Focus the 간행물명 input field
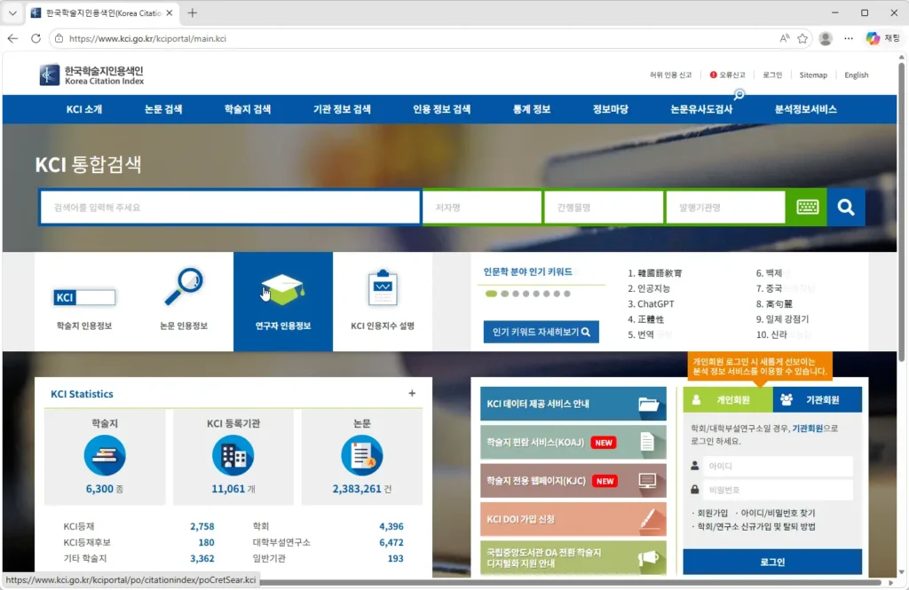This screenshot has width=909, height=590. pyautogui.click(x=604, y=207)
